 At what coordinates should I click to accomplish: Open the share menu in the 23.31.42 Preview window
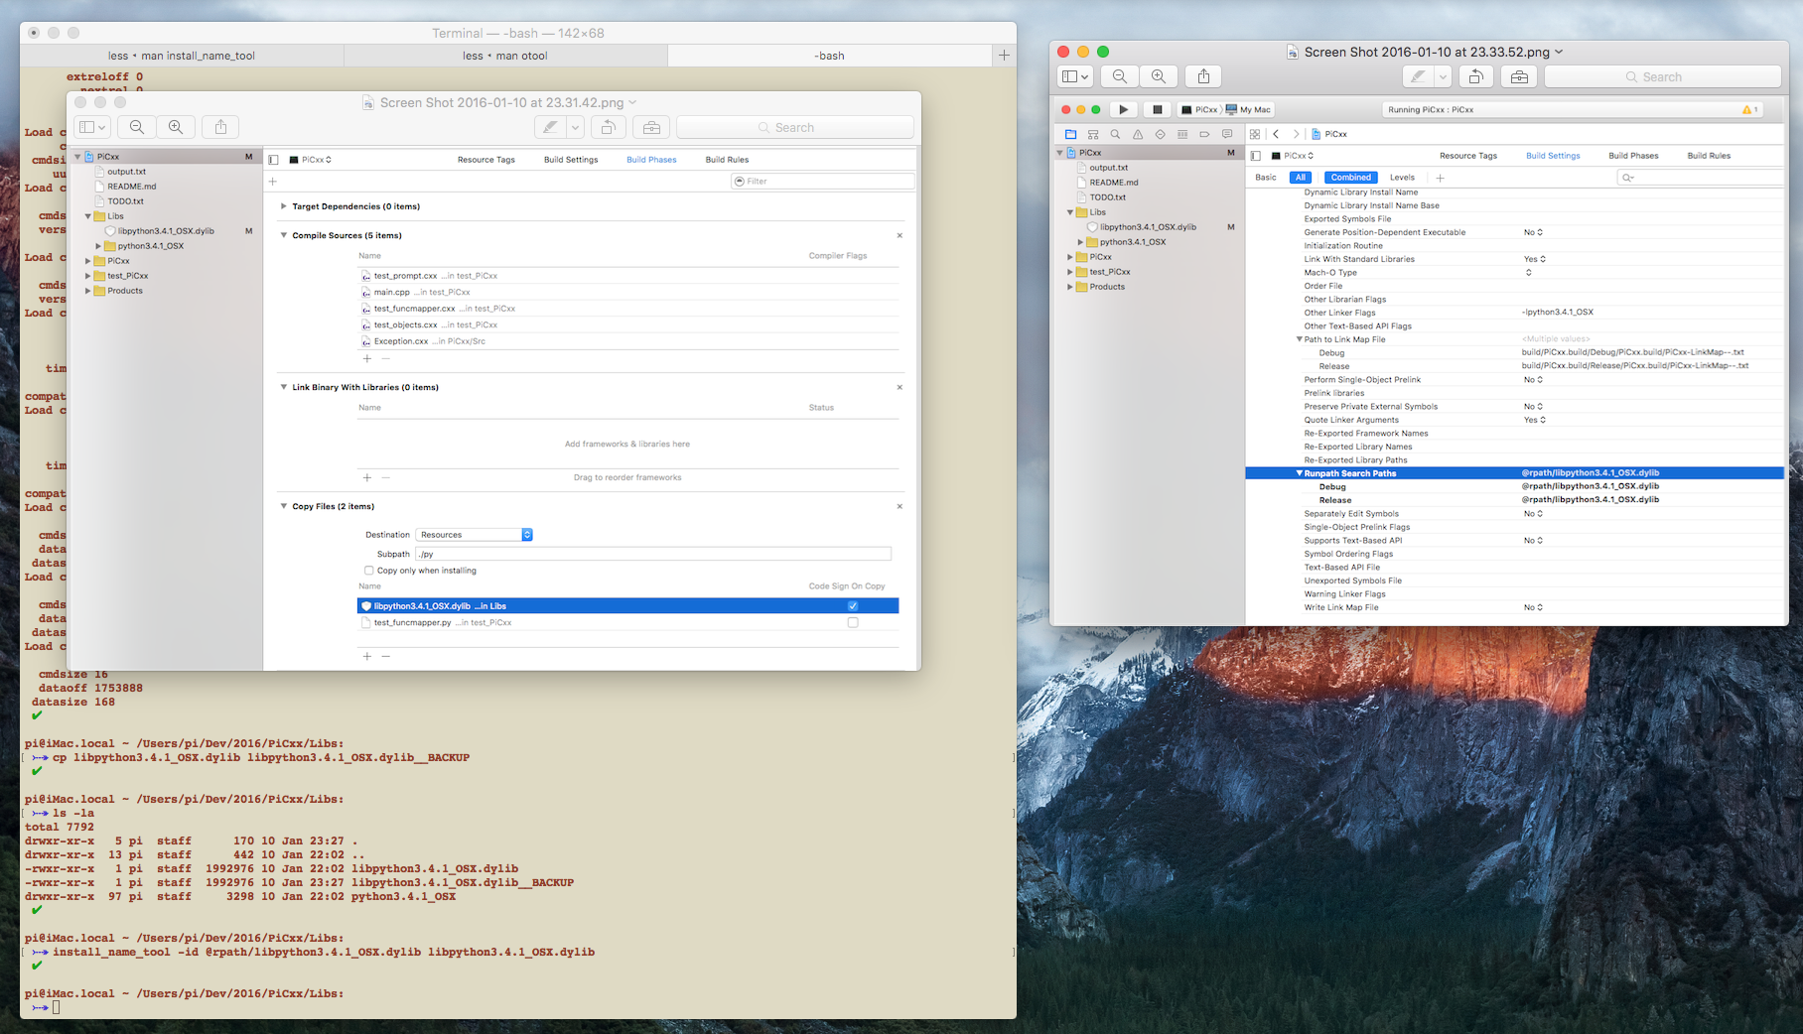point(221,127)
